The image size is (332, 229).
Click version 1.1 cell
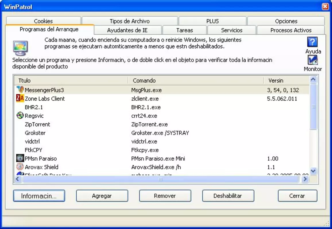(x=271, y=167)
